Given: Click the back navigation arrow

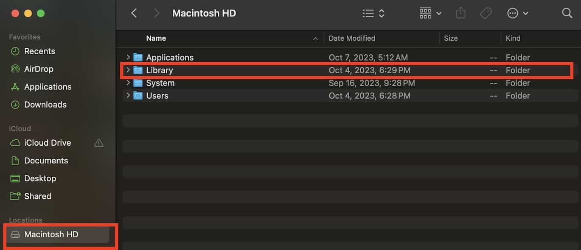Looking at the screenshot, I should click(134, 13).
